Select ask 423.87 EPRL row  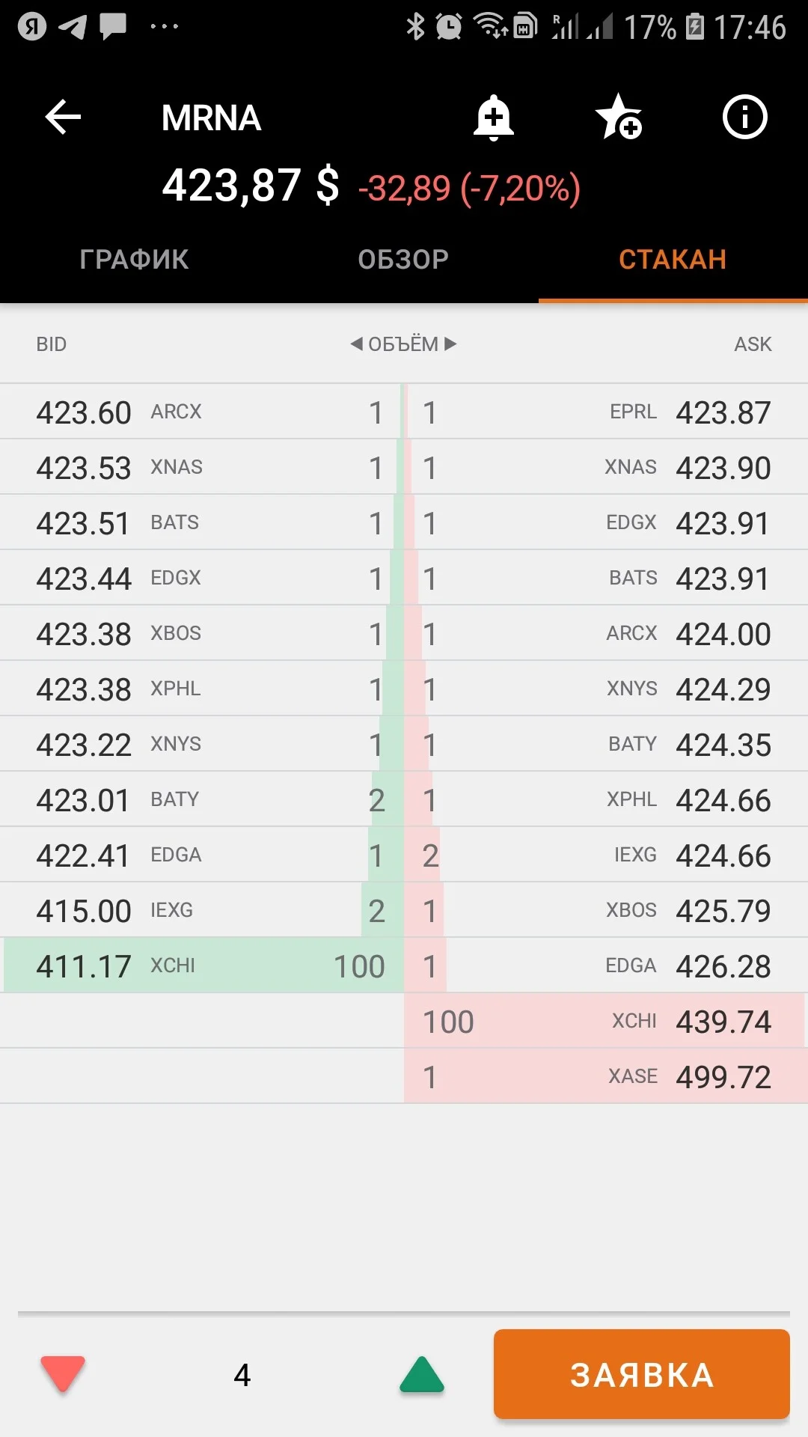point(606,412)
